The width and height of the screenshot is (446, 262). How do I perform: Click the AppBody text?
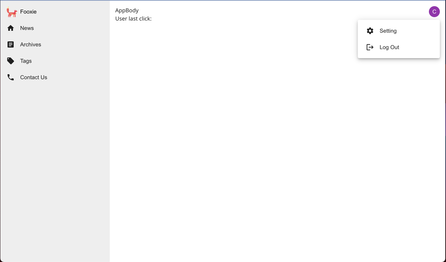tap(127, 11)
